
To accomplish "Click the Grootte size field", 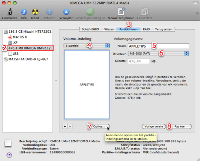I will (139, 61).
